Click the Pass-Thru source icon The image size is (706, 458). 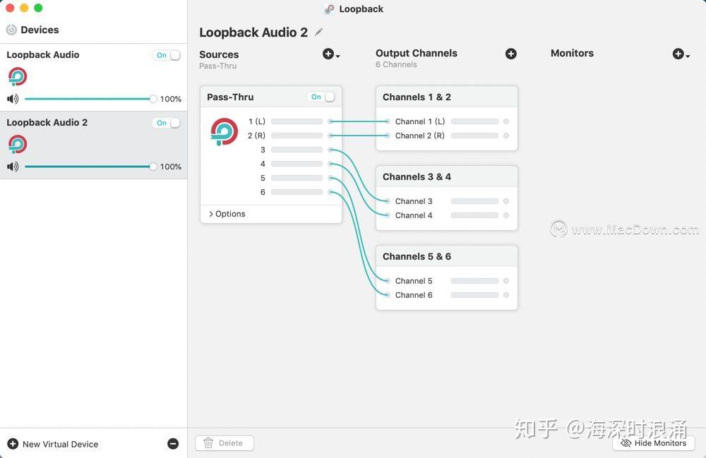pyautogui.click(x=224, y=132)
